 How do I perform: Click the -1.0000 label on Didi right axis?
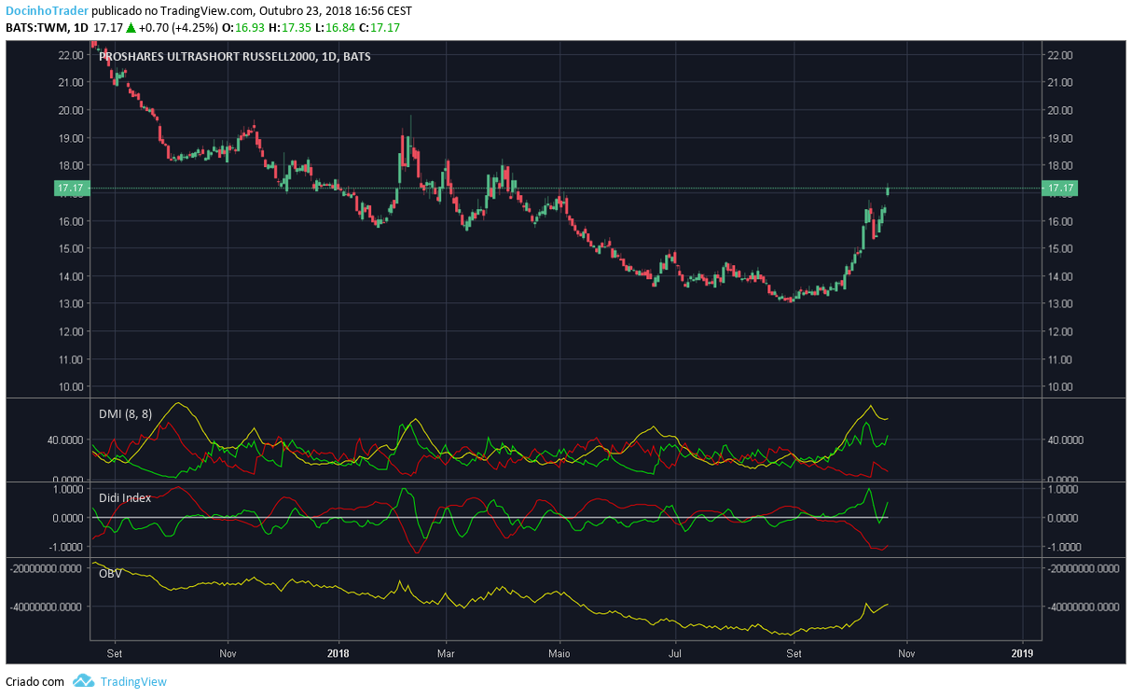[x=1066, y=547]
